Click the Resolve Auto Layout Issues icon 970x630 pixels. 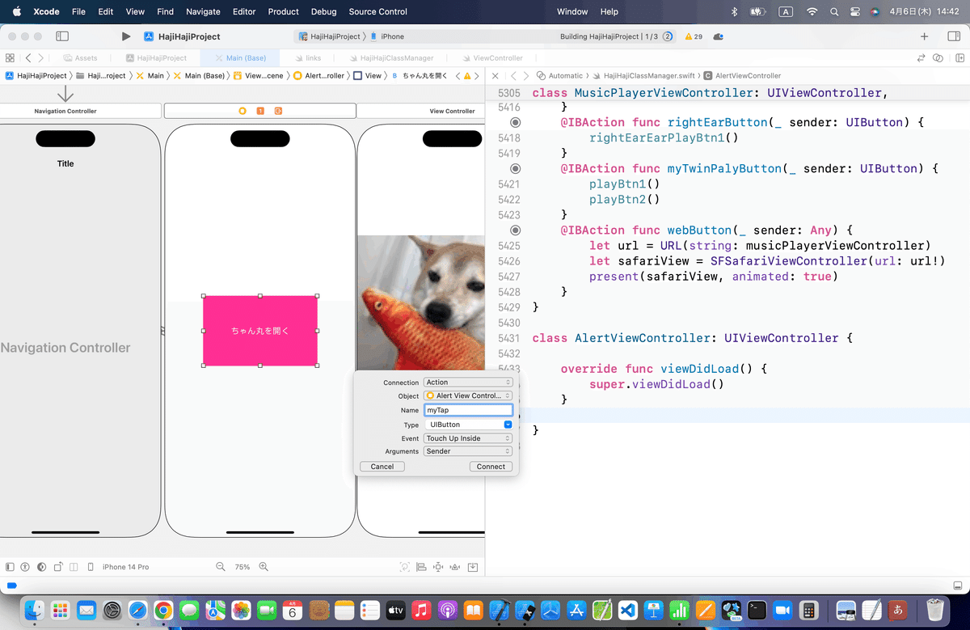tap(455, 567)
